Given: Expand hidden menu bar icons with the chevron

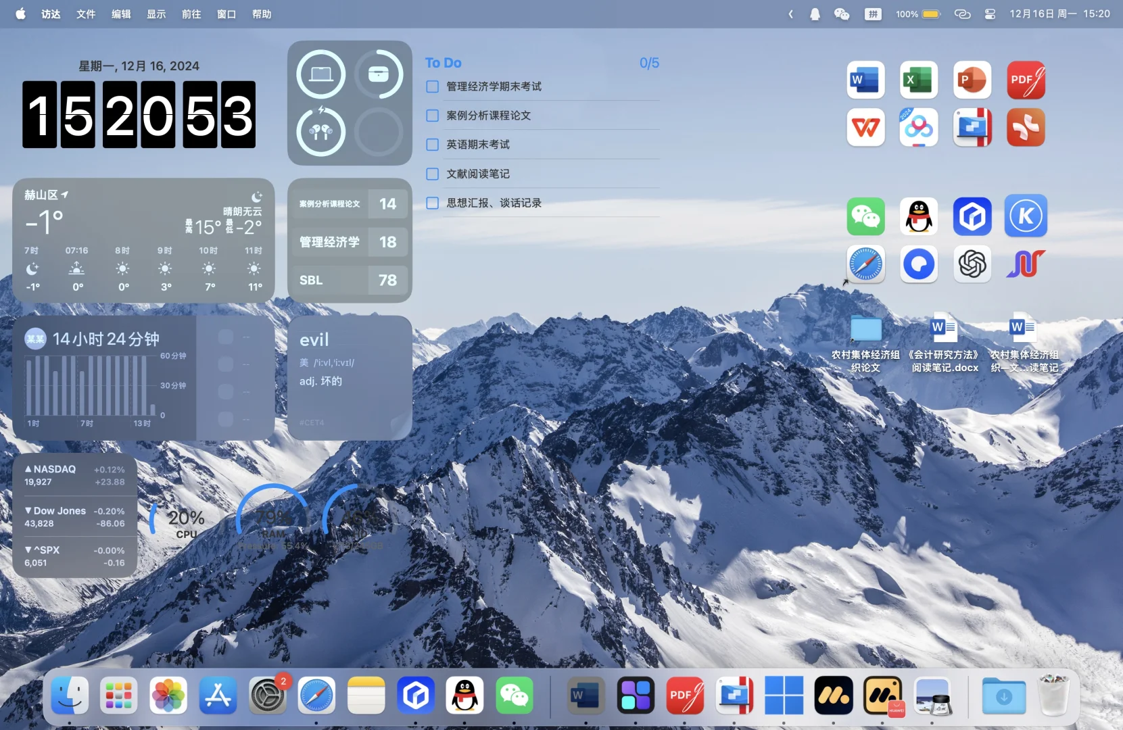Looking at the screenshot, I should pos(790,14).
